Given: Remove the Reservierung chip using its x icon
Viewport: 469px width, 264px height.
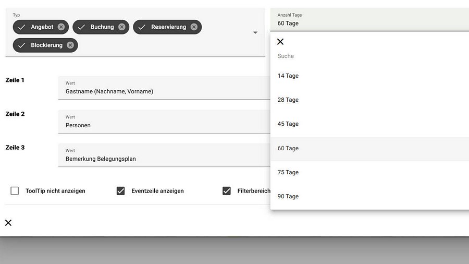Looking at the screenshot, I should 194,27.
